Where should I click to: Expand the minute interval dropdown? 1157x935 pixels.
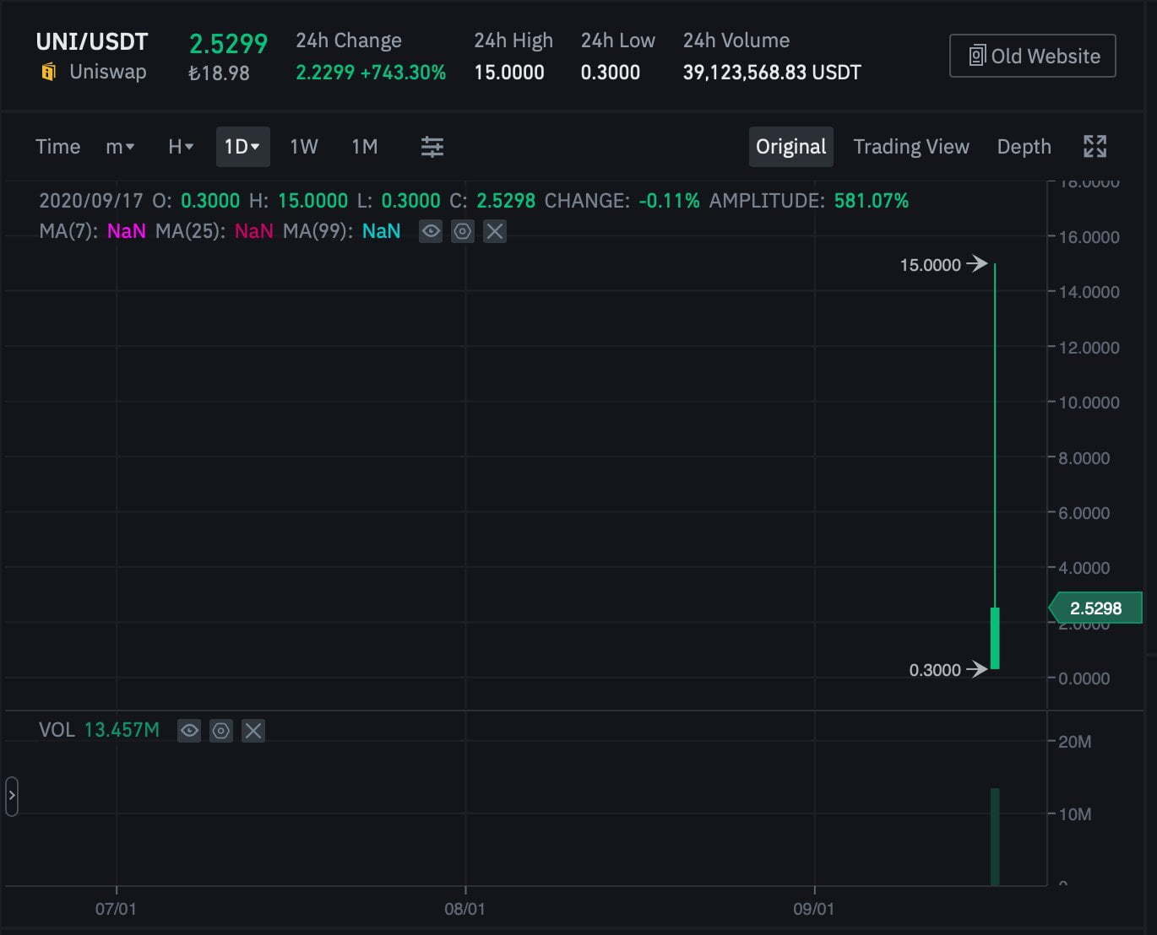pyautogui.click(x=120, y=147)
